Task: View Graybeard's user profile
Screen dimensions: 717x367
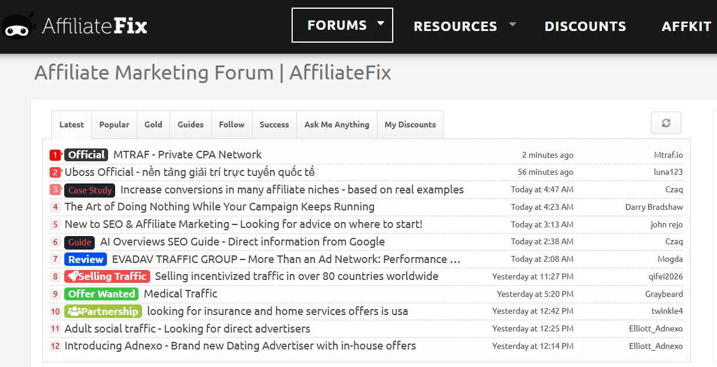Action: [x=664, y=294]
